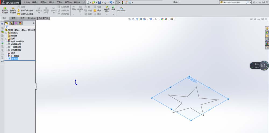
Task: Open Design Library icon in task pane
Action: 267,32
